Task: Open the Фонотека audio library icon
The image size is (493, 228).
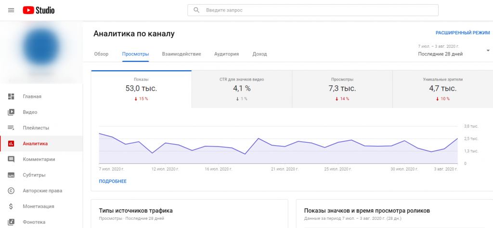Action: (11, 222)
